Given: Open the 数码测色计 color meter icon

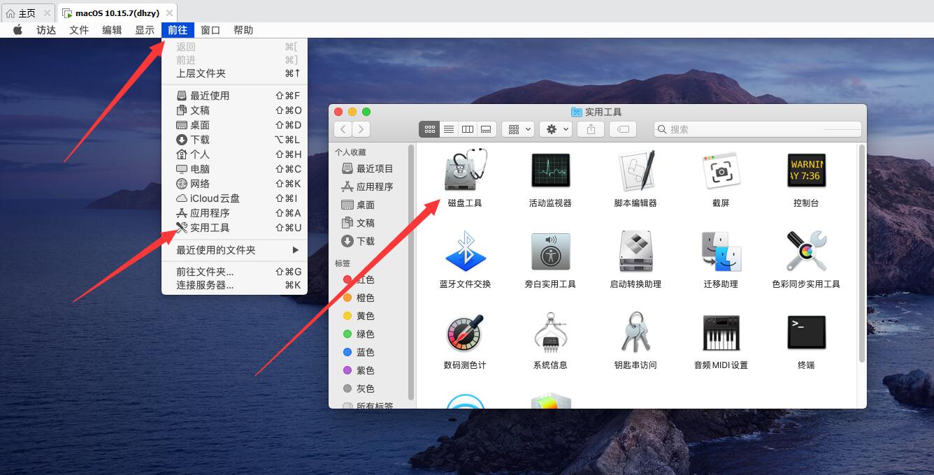Looking at the screenshot, I should 465,333.
